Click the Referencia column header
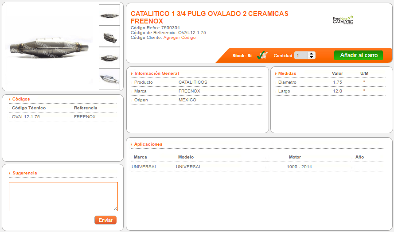Screen dimensions: 394x232 click(86, 108)
